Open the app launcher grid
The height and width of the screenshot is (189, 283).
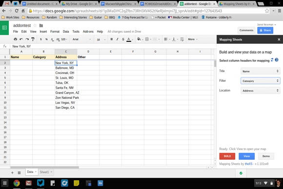[5, 183]
